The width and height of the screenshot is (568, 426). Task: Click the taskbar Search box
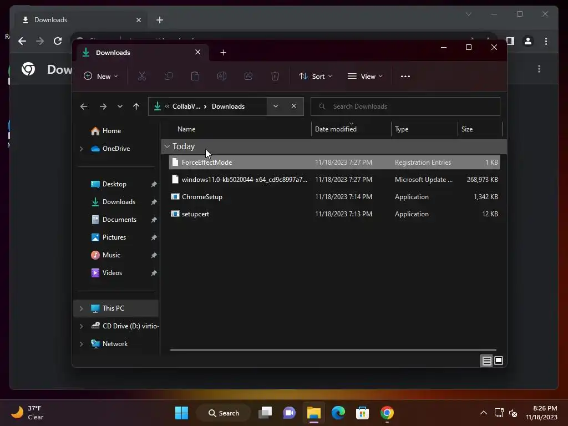(224, 413)
